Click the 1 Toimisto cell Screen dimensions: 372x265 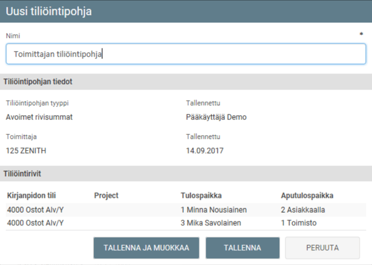(299, 222)
